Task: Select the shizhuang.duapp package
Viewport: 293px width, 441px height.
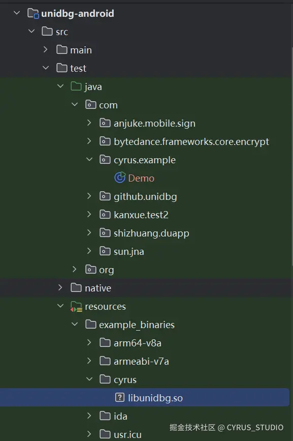Action: pyautogui.click(x=151, y=233)
